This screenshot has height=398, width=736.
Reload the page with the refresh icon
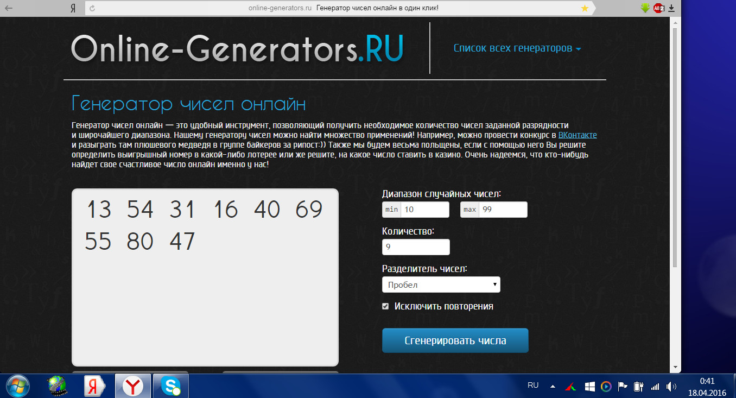(92, 8)
